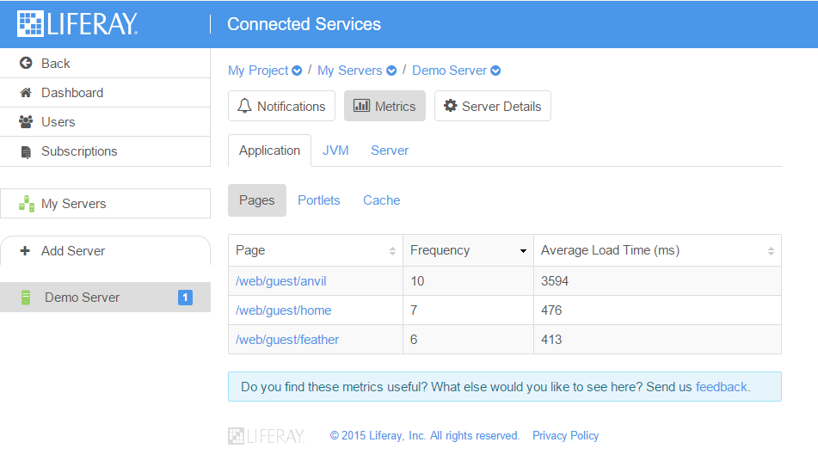Click the Demo Server notification badge 1
Image resolution: width=818 pixels, height=473 pixels.
185,298
